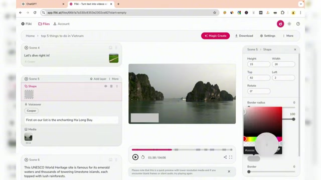Click Add layer in Scene 5
321x180 pixels.
[x=98, y=79]
